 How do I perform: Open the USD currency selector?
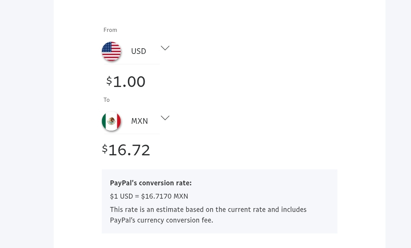[x=139, y=51]
